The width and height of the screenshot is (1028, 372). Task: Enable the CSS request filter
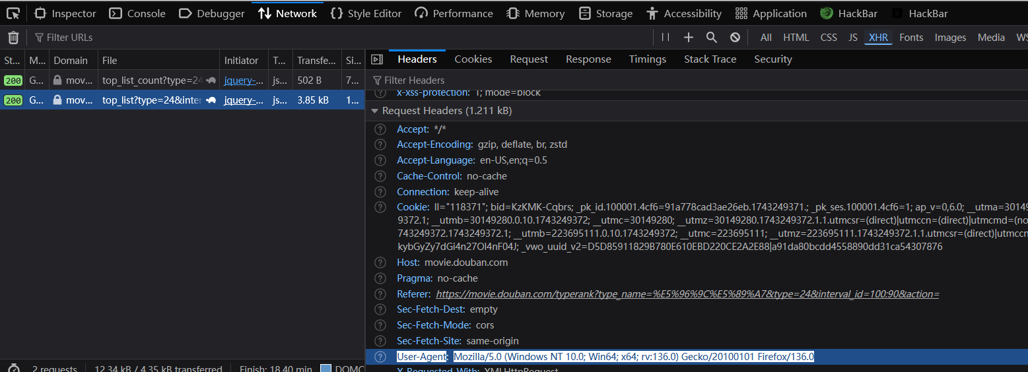click(829, 38)
